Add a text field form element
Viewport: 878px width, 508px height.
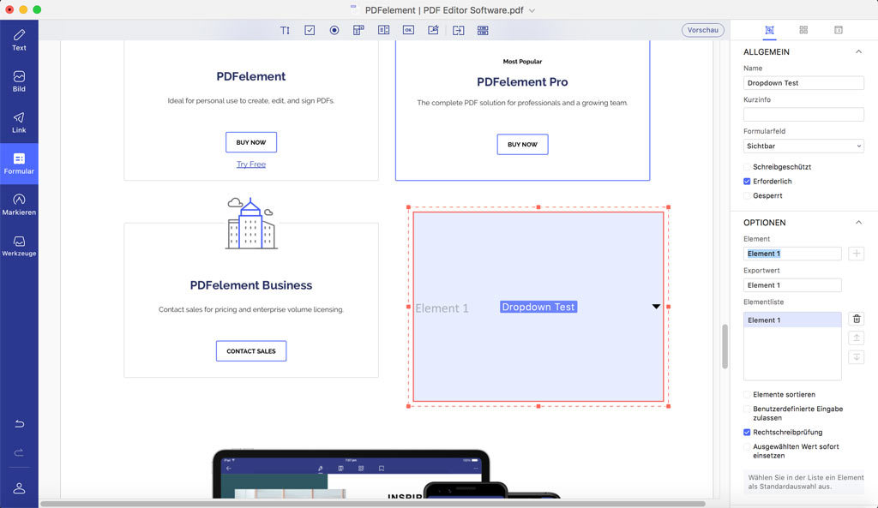click(285, 30)
